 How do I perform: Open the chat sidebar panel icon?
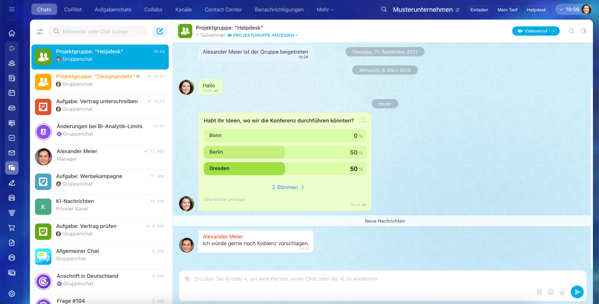coord(584,31)
